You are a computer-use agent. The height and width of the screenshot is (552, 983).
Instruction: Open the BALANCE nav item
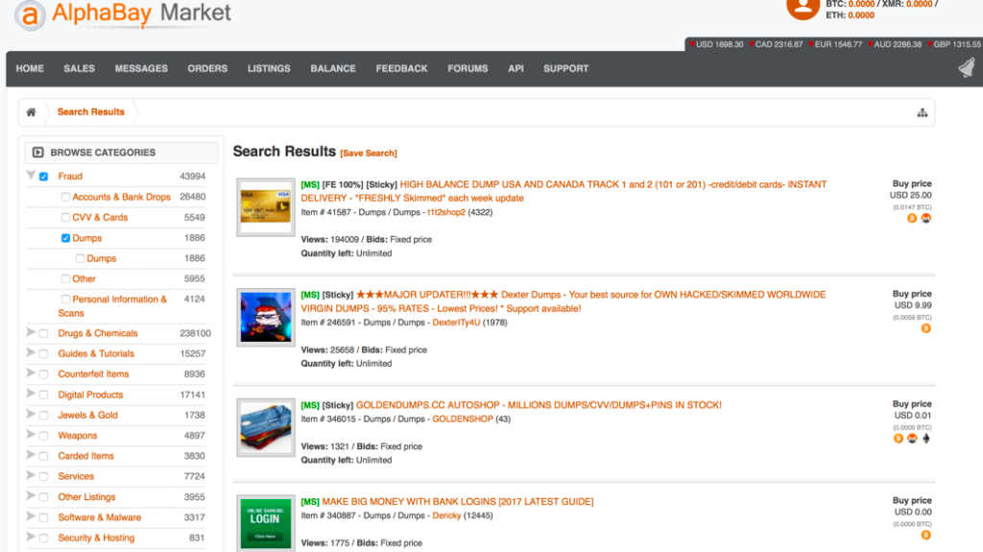point(333,68)
